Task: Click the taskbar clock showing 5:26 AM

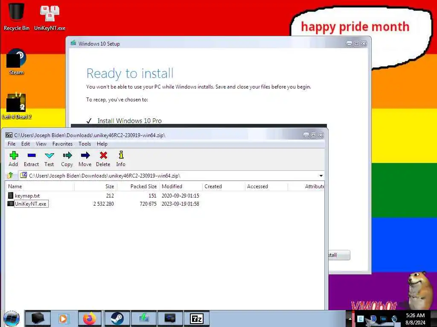Action: coord(415,318)
